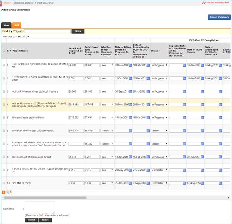Open calendar beside 08-Nov-2006 in Aditya Aluminium row
The image size is (232, 224).
(130, 105)
